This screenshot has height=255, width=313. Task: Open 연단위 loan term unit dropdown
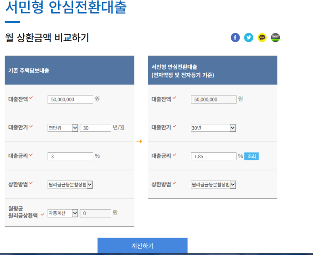click(63, 128)
